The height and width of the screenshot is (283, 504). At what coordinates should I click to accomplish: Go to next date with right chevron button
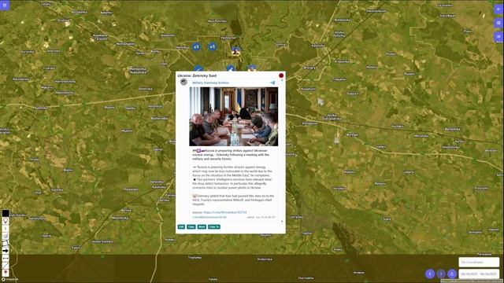[x=441, y=274]
